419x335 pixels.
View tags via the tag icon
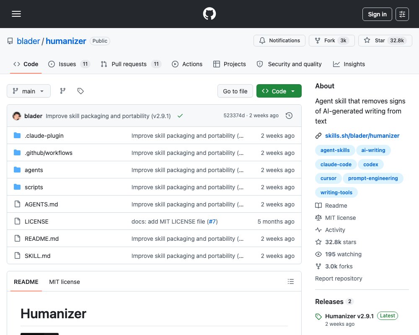[80, 91]
